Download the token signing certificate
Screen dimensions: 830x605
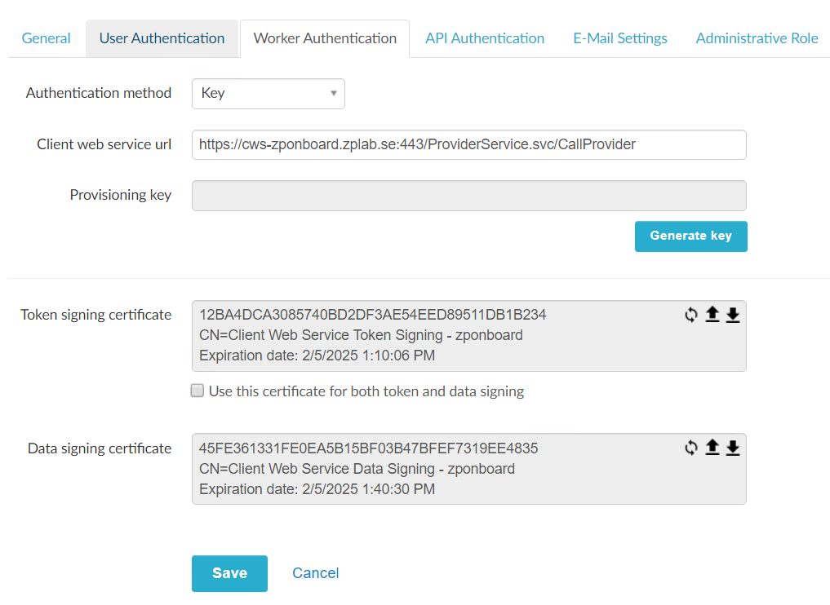click(x=733, y=315)
